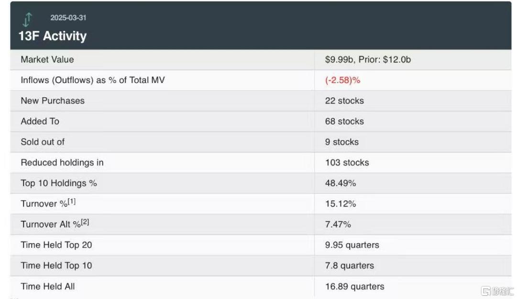The width and height of the screenshot is (517, 299).
Task: Select the New Purchases row label
Action: 53,101
